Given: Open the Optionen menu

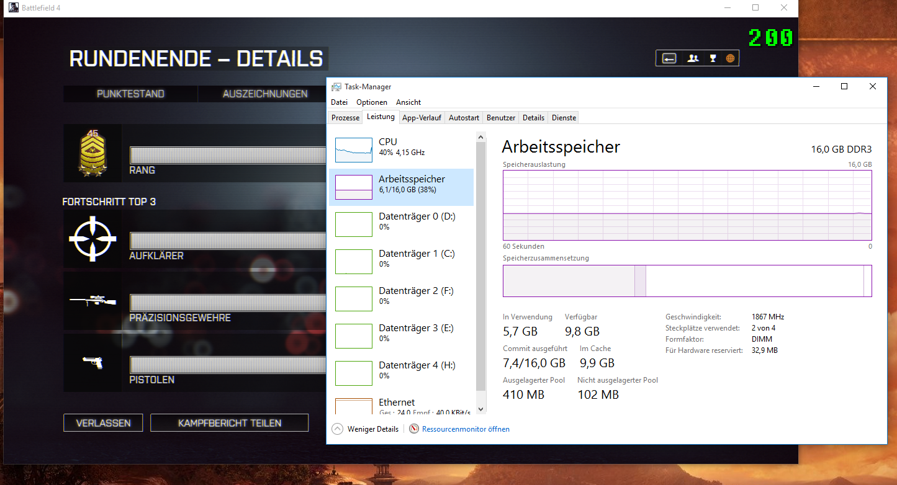Looking at the screenshot, I should [x=372, y=102].
